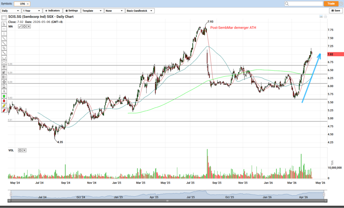
Task: Remove the MA indicator with X
Action: [x=29, y=26]
